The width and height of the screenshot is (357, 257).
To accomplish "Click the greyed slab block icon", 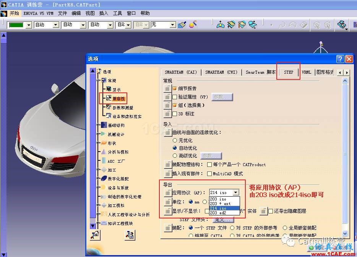I will click(x=304, y=24).
